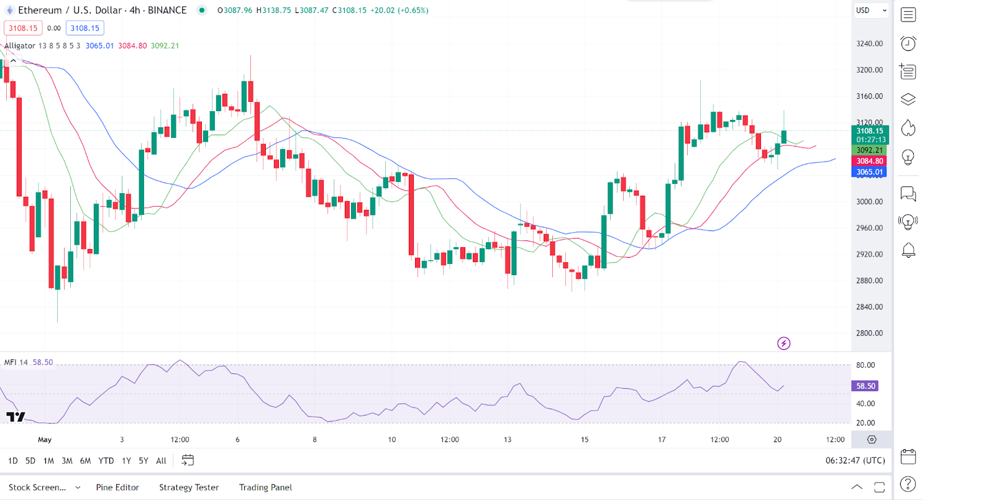
Task: Expand the bottom panel up chevron
Action: 857,487
